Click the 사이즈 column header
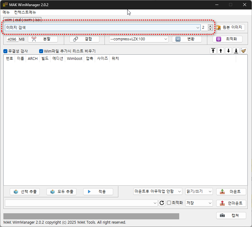The height and width of the screenshot is (227, 252). [x=102, y=58]
